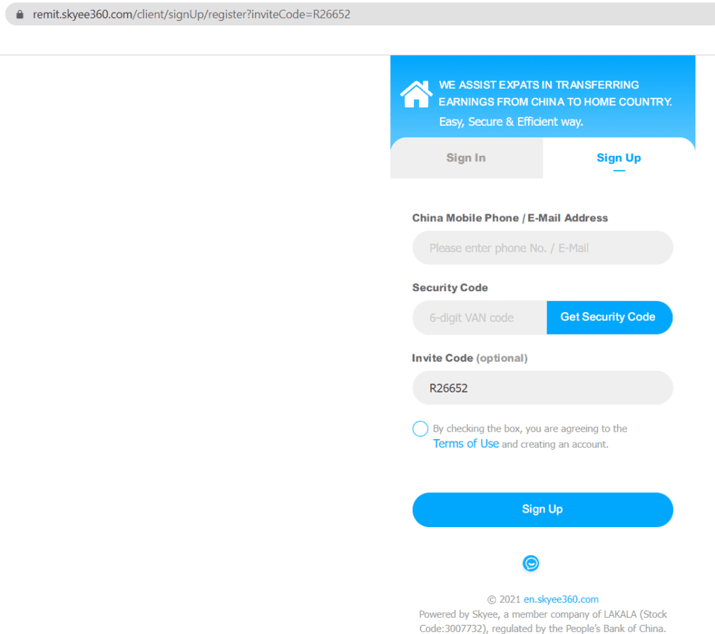
Task: Click the 'Security Code' label
Action: (450, 288)
